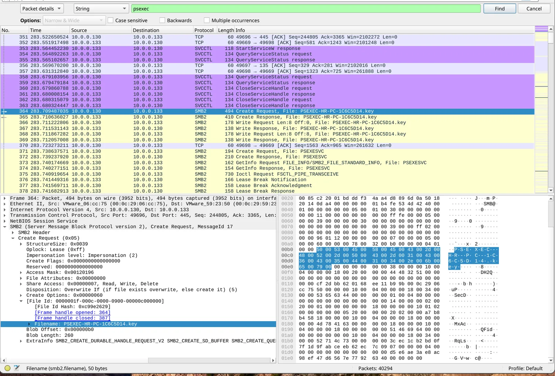Select packet 371 Create Request PSEXESVC row
The image size is (555, 376).
point(267,151)
